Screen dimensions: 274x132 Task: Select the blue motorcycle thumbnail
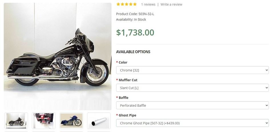pos(71,121)
